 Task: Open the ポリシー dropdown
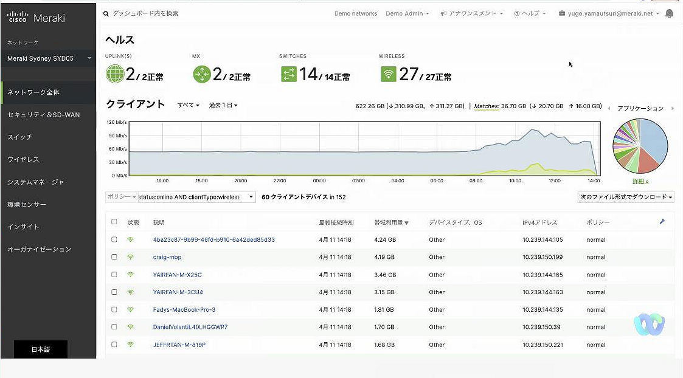(x=122, y=197)
